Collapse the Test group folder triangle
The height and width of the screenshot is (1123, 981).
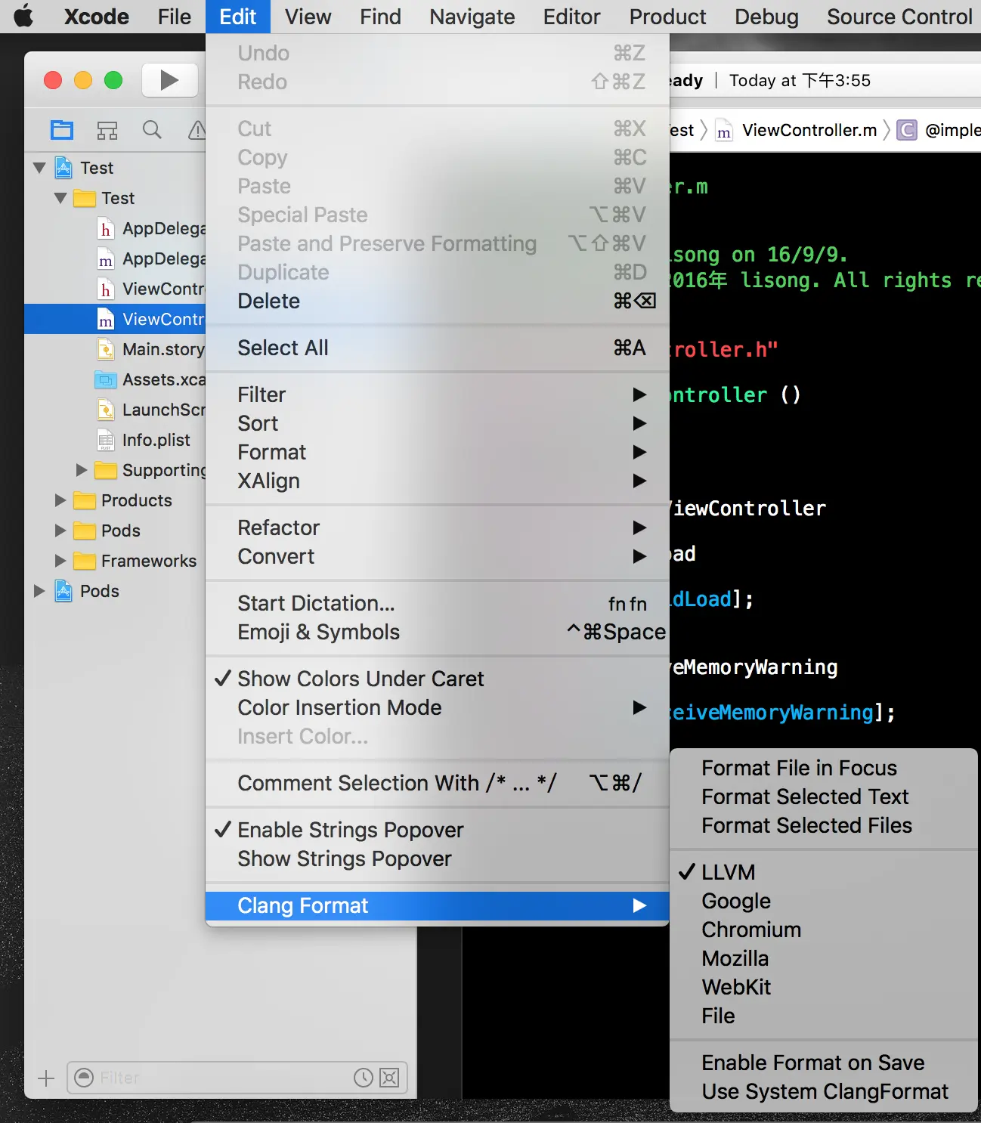click(60, 198)
